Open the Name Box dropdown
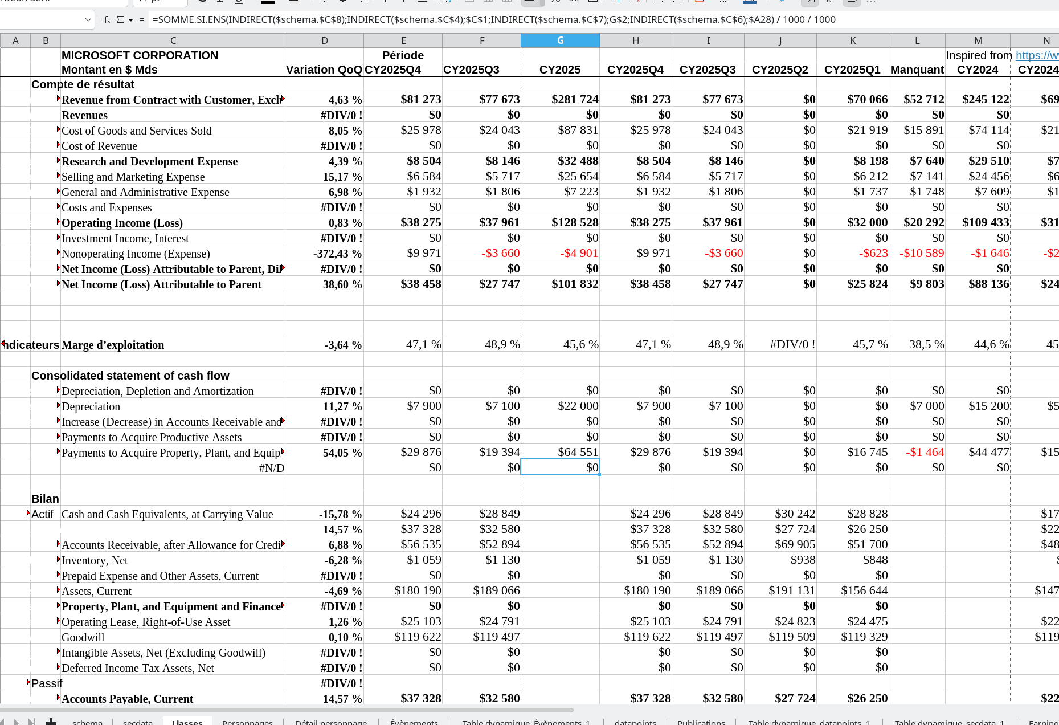1059x725 pixels. coord(88,19)
